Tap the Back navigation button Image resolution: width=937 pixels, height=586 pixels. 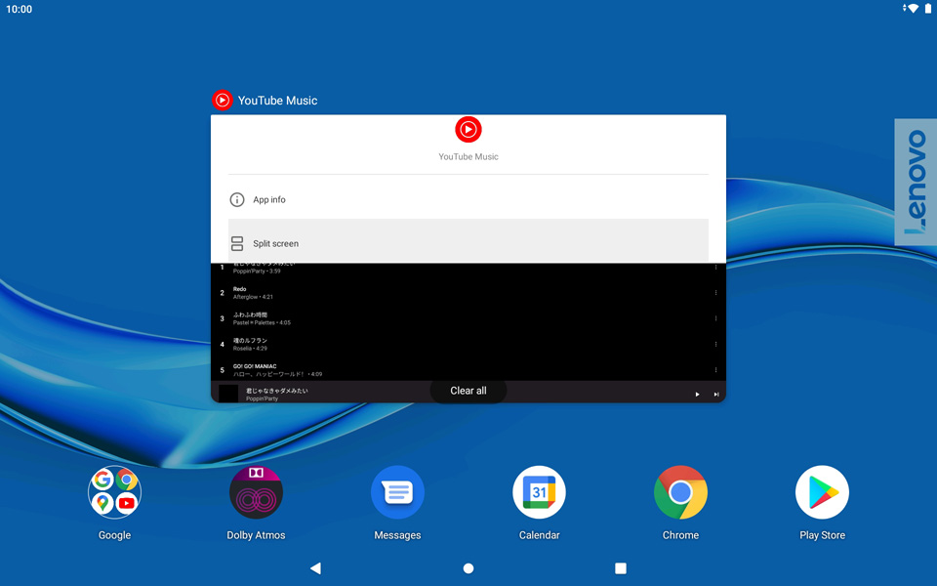click(316, 568)
